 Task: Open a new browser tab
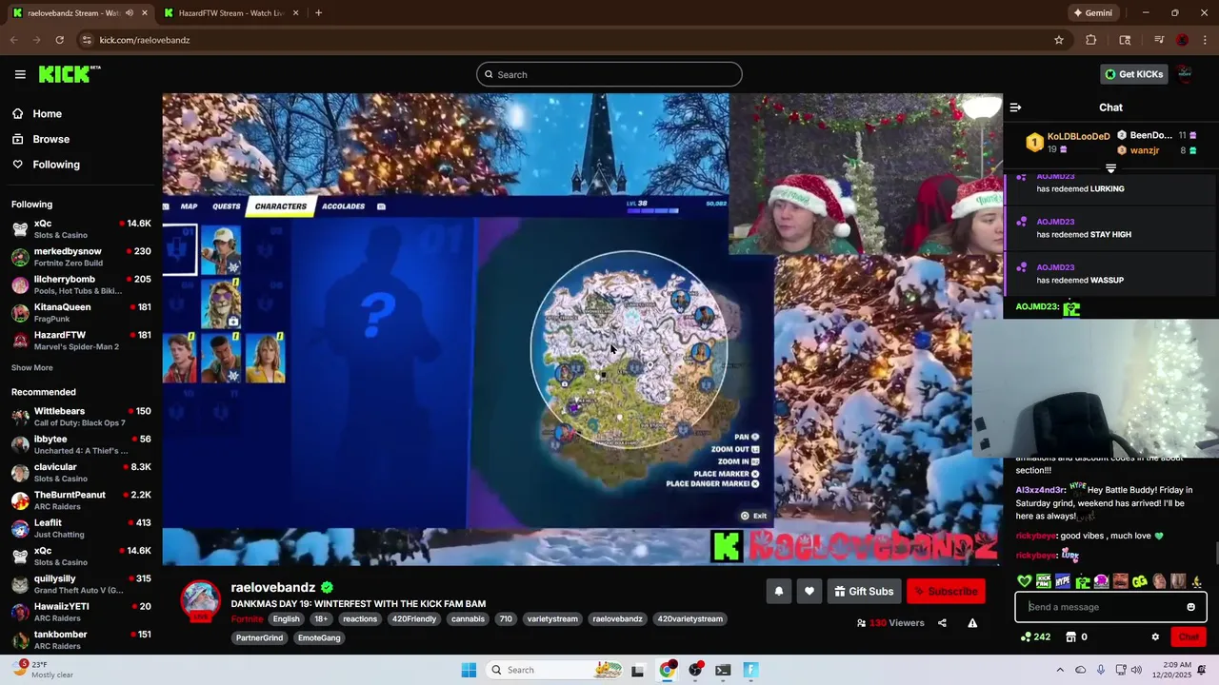click(318, 13)
